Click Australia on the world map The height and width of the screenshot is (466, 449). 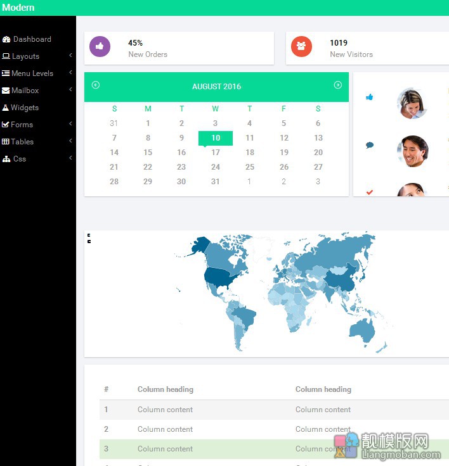point(363,330)
